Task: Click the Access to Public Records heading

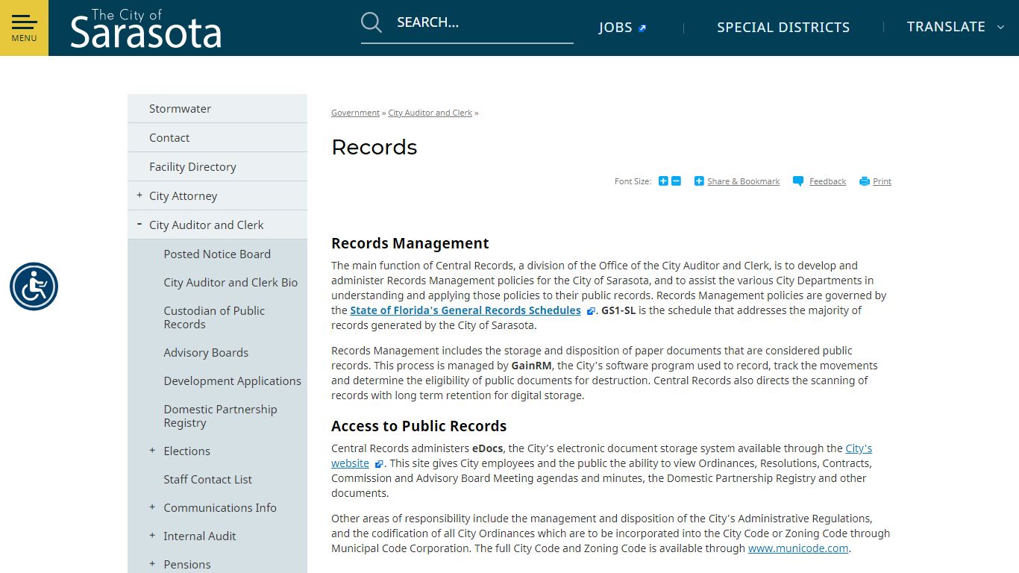Action: click(419, 426)
